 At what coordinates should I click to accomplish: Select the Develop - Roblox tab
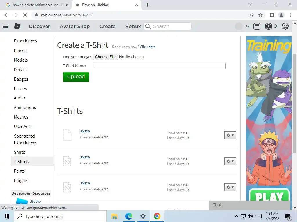(106, 5)
